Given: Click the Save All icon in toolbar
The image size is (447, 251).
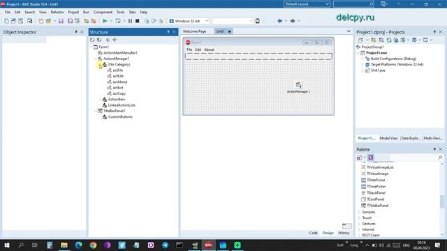Looking at the screenshot, I should pyautogui.click(x=70, y=21).
